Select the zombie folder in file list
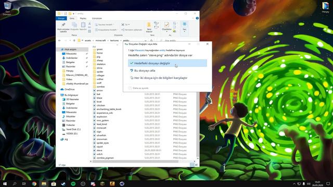The height and width of the screenshot is (187, 333). [x=100, y=87]
